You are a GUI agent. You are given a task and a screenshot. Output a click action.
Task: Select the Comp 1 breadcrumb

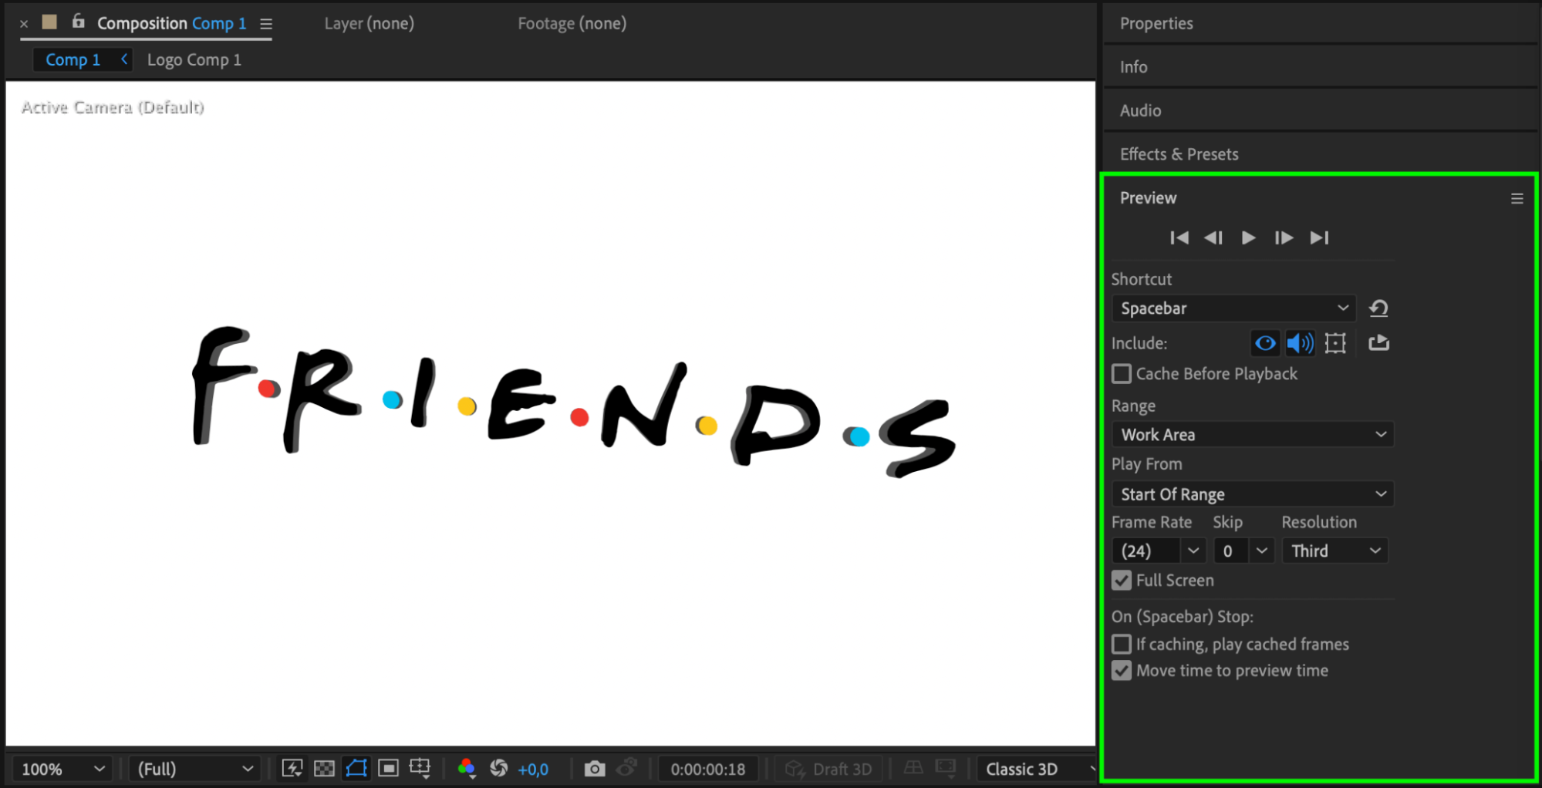pyautogui.click(x=73, y=60)
